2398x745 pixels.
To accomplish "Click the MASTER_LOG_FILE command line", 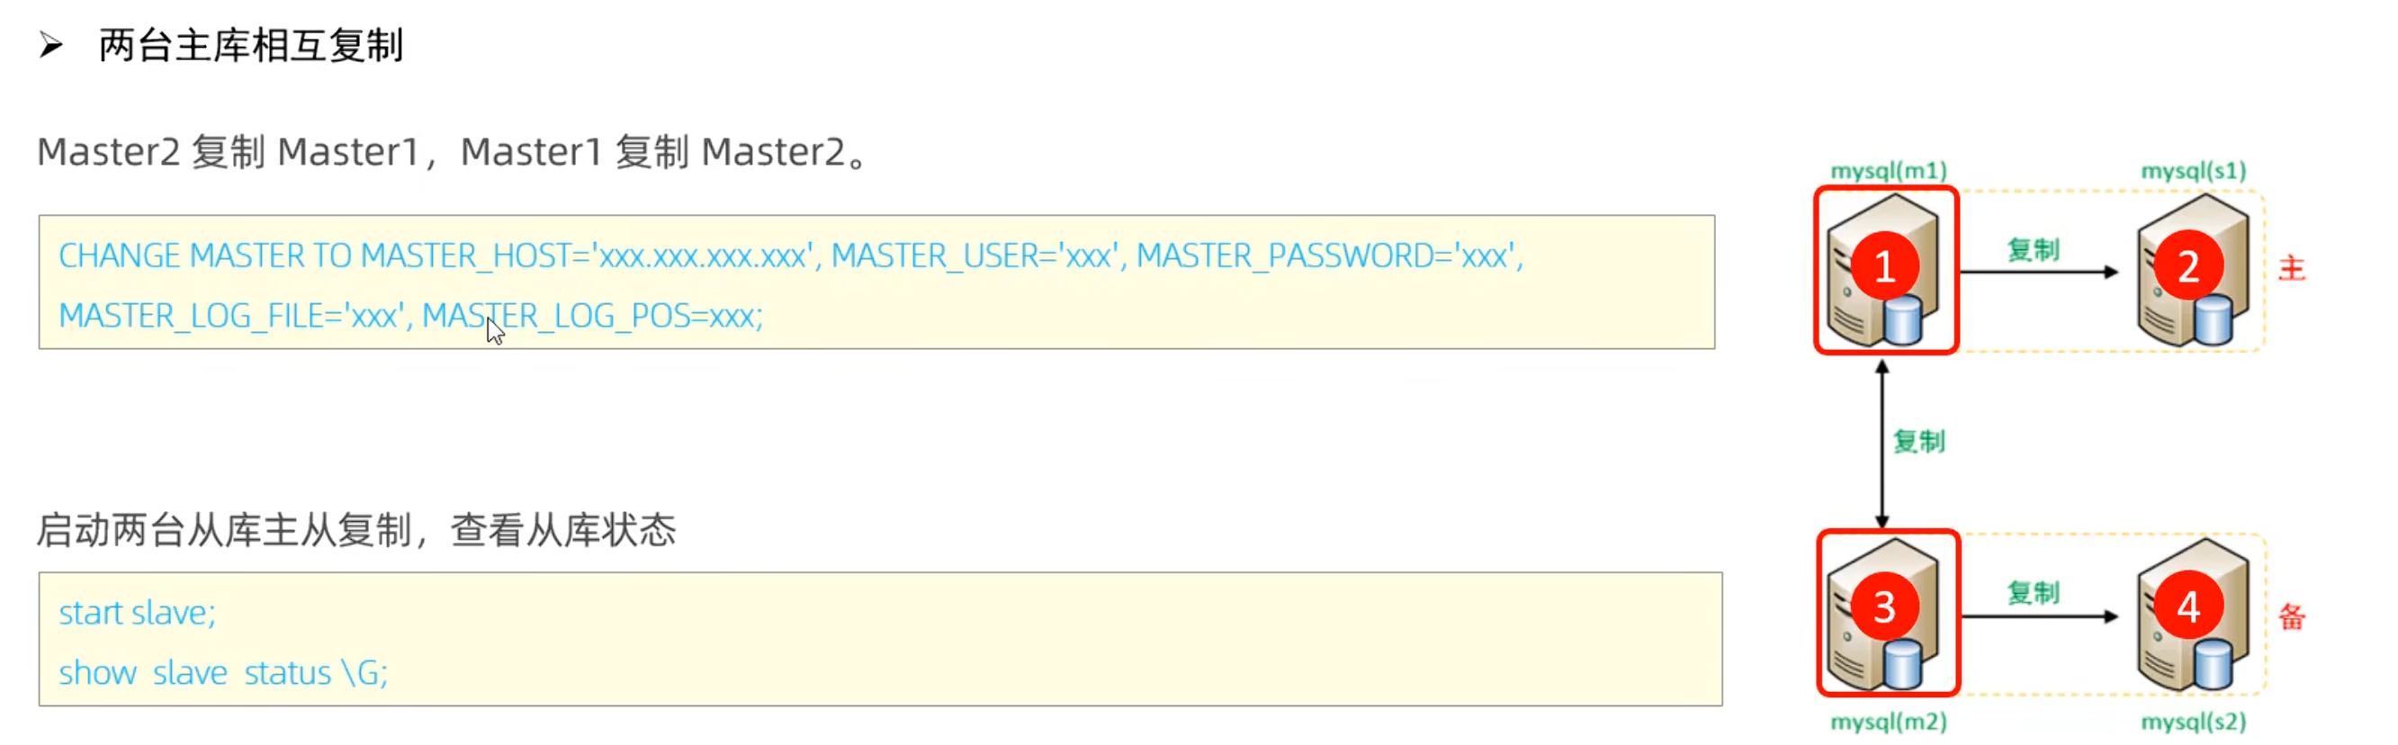I will tap(410, 316).
